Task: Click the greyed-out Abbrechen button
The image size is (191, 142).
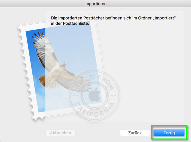Action: (x=60, y=133)
